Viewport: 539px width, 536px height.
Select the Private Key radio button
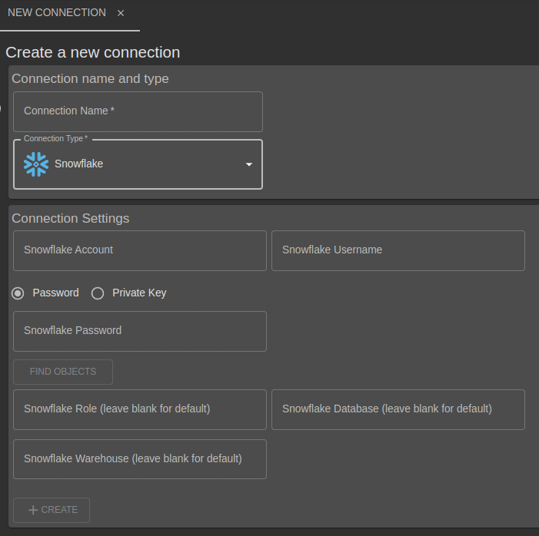click(x=98, y=293)
